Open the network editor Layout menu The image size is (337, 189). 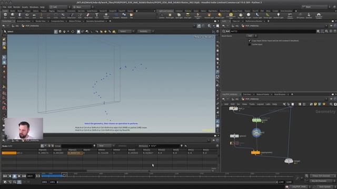coord(260,104)
